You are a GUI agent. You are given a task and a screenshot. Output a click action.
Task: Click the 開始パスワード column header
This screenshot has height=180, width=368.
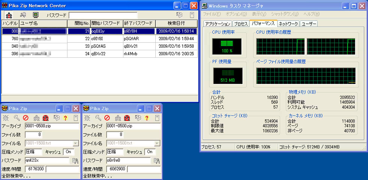(106, 24)
